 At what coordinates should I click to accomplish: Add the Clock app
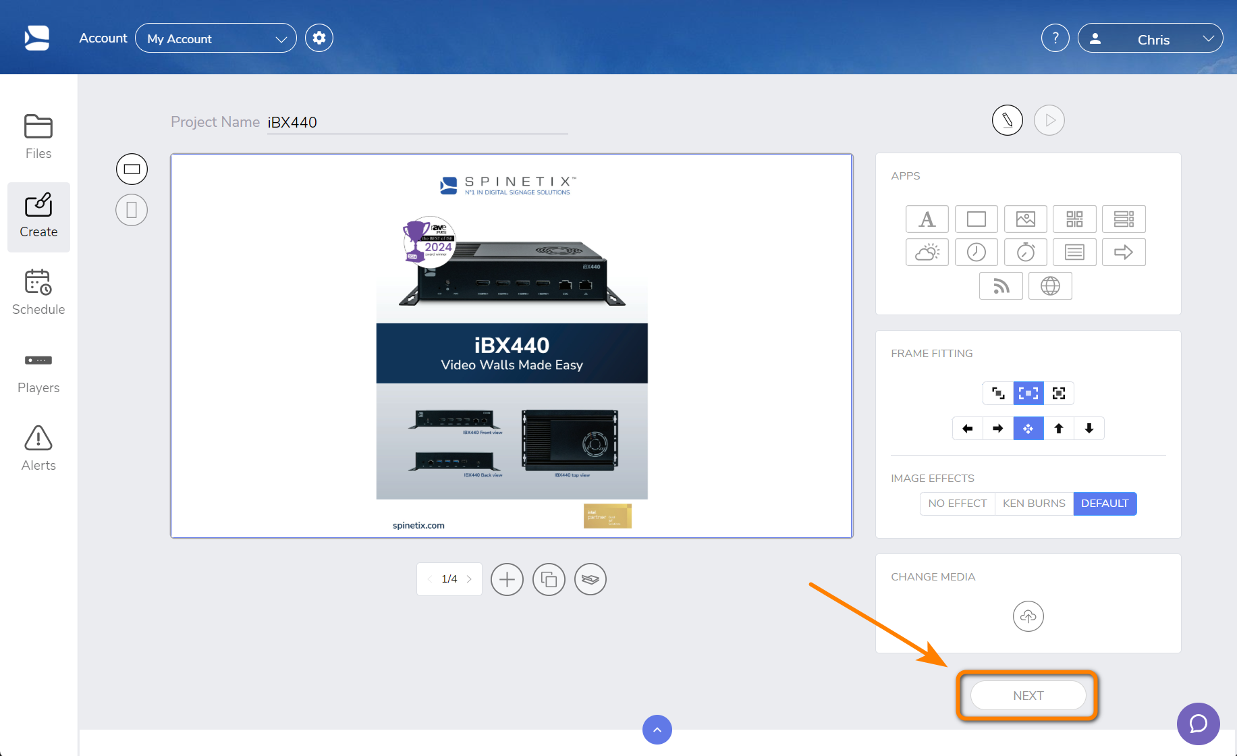(x=977, y=252)
